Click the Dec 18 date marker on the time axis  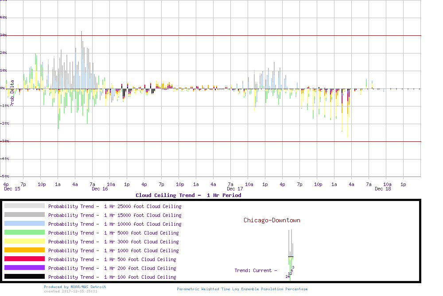[x=383, y=189]
